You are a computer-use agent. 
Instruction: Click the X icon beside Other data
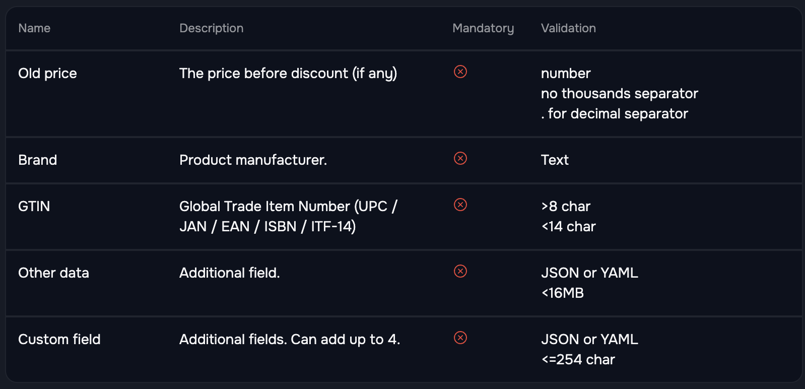pyautogui.click(x=460, y=271)
